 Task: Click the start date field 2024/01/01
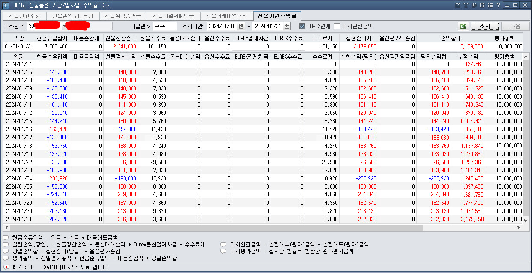222,26
